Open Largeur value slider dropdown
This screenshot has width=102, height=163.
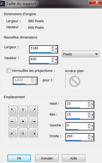(x=56, y=49)
